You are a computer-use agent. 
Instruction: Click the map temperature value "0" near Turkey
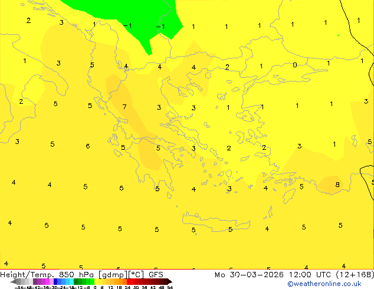point(295,65)
